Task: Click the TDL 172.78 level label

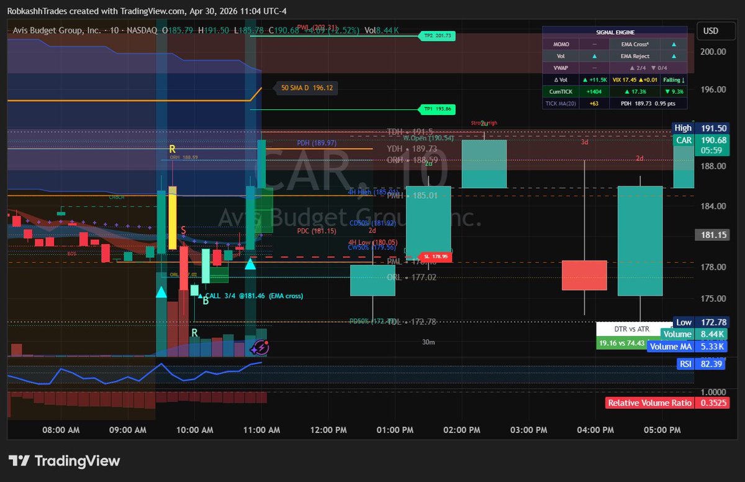Action: click(412, 322)
